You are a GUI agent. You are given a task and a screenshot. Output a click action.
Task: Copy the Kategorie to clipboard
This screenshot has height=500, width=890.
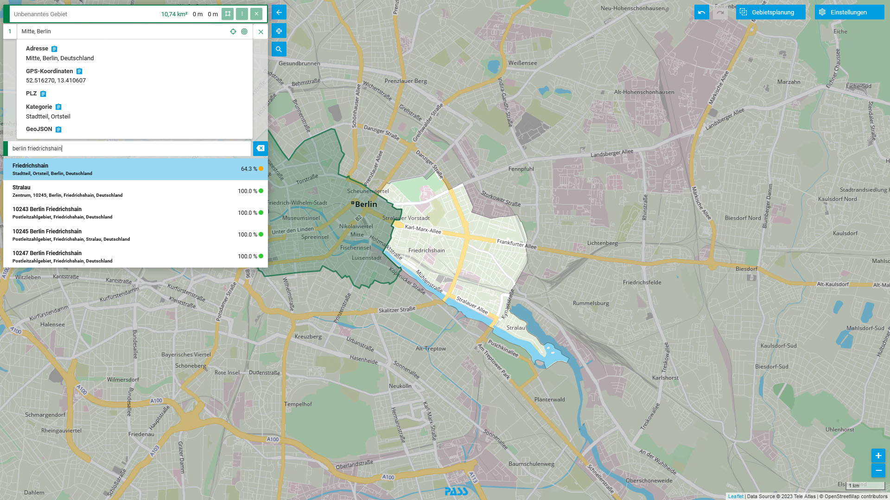click(x=58, y=107)
